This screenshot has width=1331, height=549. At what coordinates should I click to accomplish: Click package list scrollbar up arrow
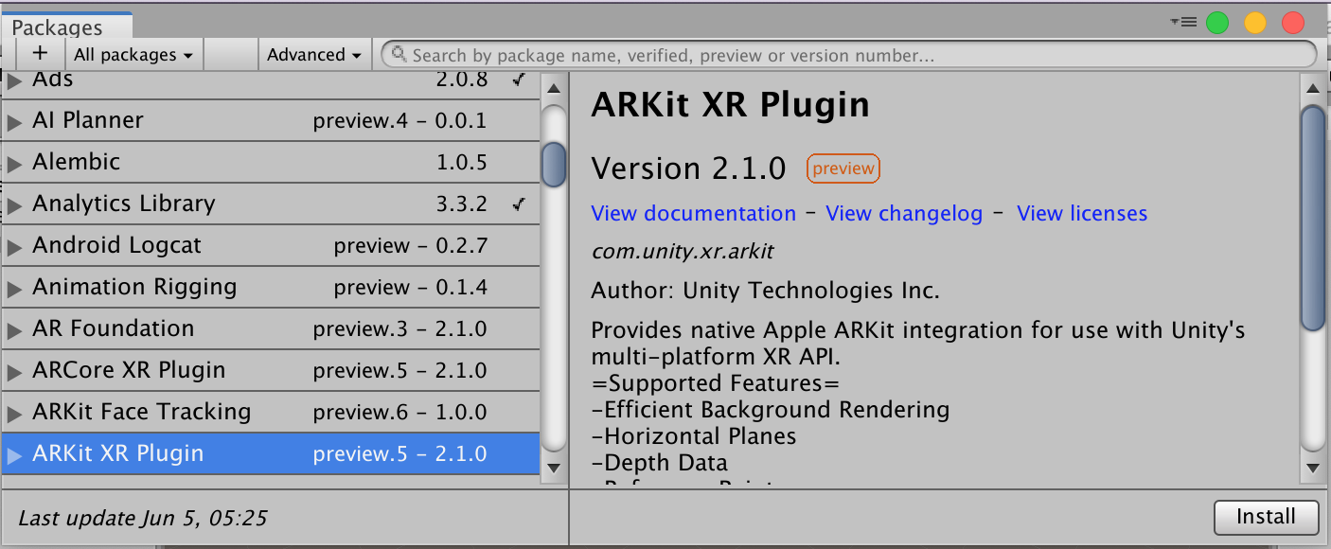[554, 90]
